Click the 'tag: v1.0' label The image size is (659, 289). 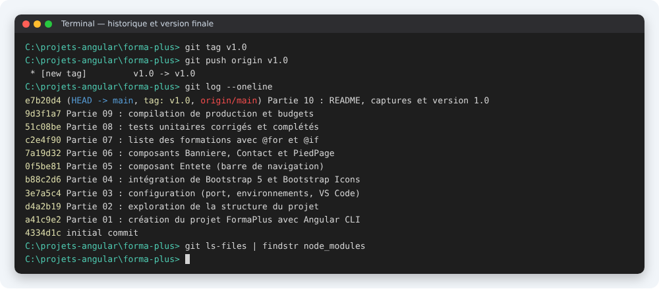(x=167, y=101)
